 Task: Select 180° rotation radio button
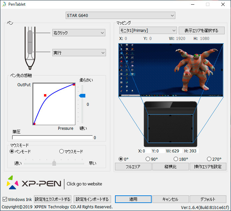(176, 159)
